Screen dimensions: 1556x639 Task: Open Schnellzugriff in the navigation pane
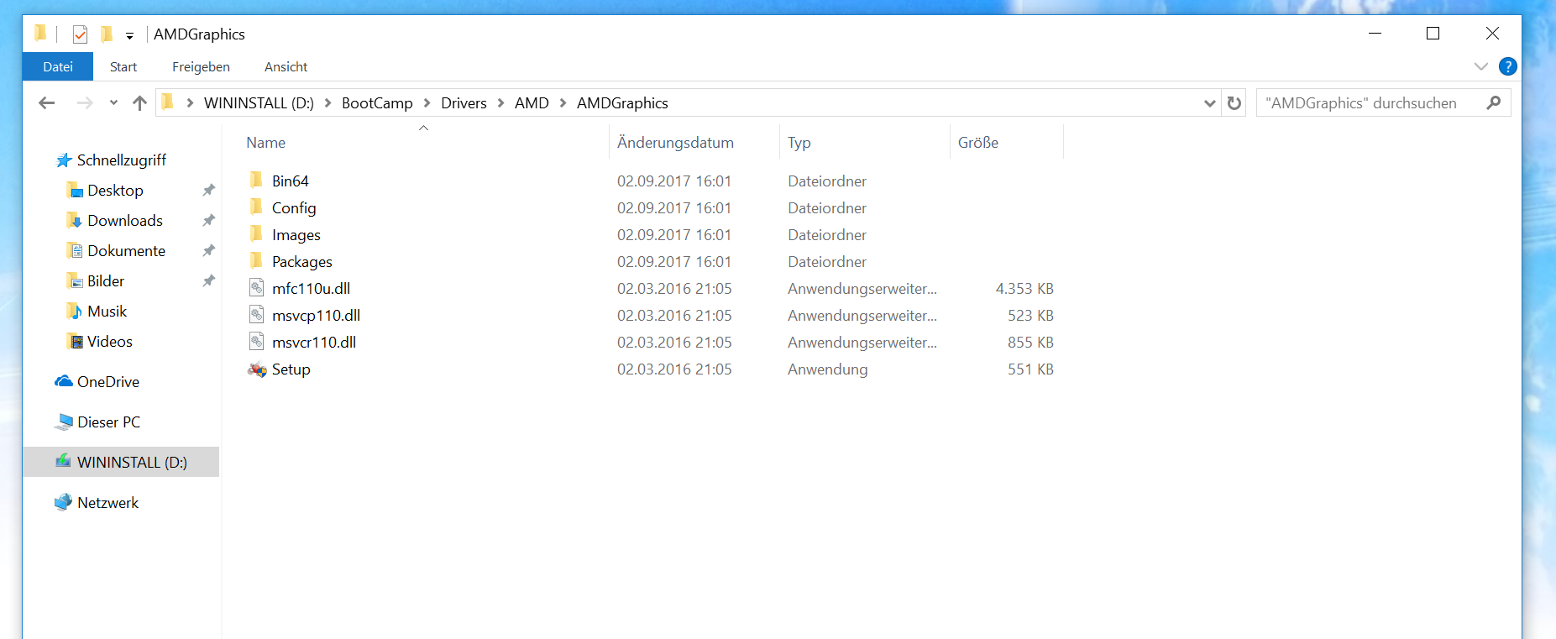[x=121, y=160]
